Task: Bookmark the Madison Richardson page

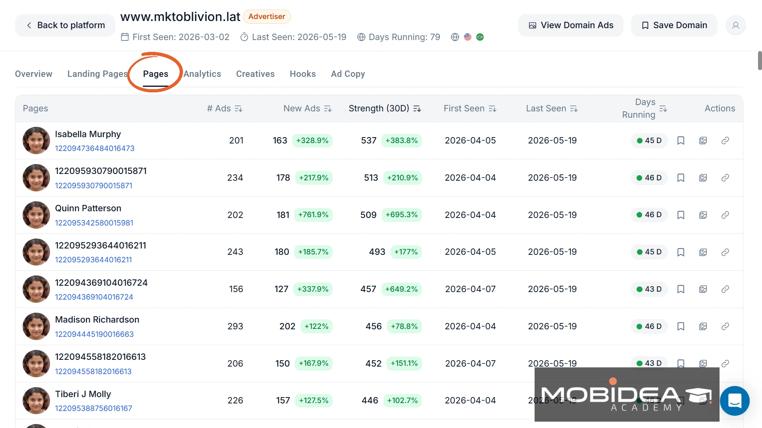Action: point(681,326)
